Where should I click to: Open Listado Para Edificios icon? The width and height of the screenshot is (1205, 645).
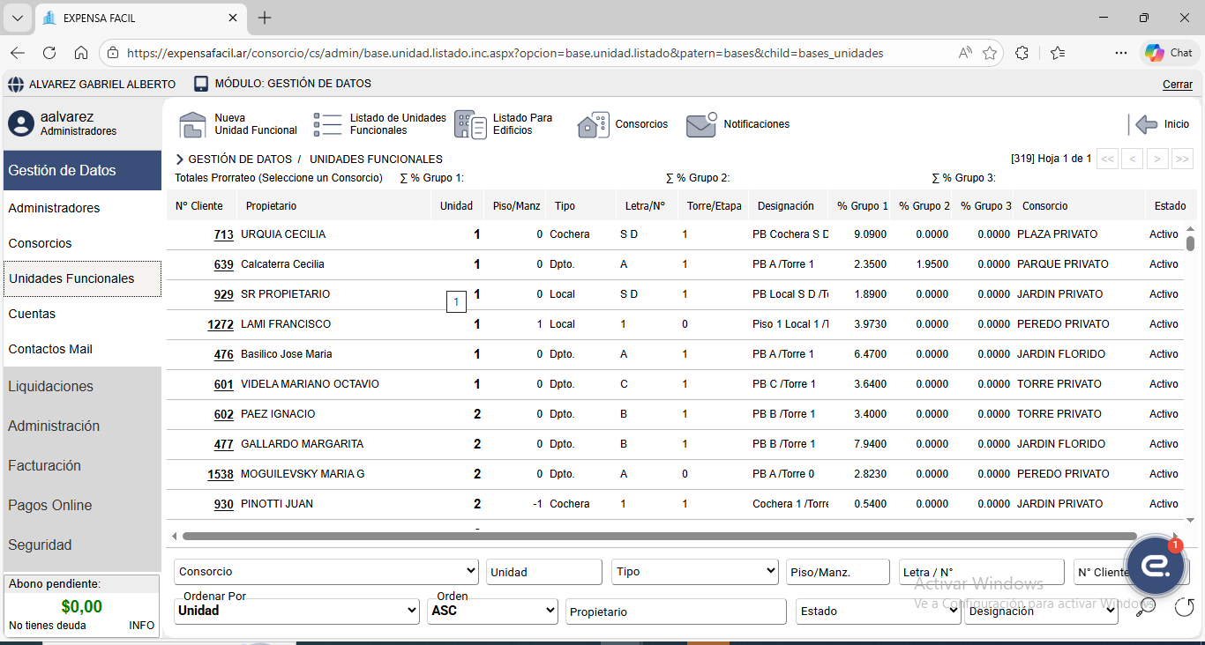[470, 124]
